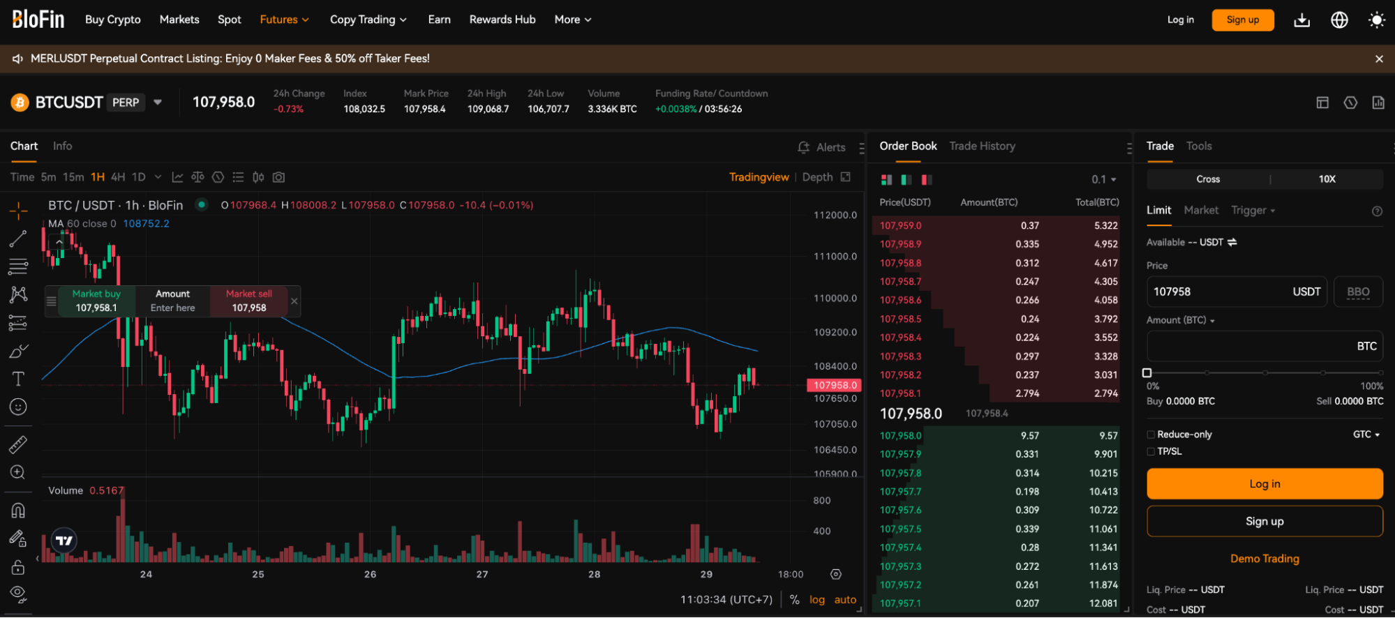Click the layout panel icon near header
The width and height of the screenshot is (1395, 618).
1322,103
